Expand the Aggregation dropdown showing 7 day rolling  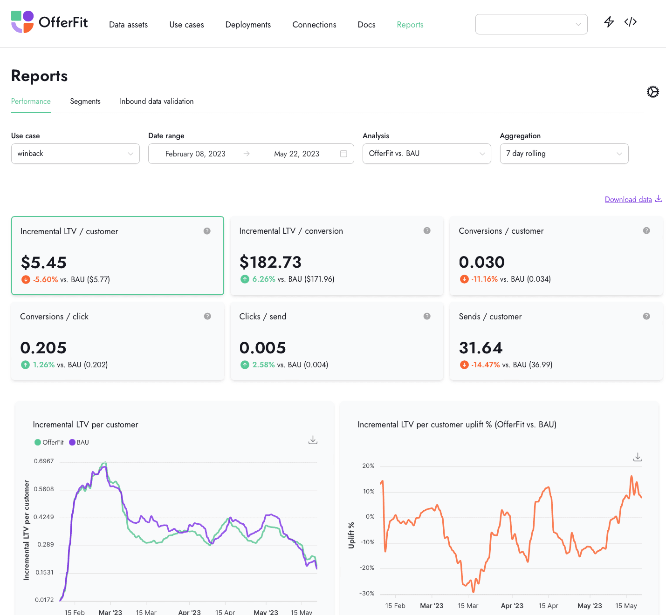[563, 154]
